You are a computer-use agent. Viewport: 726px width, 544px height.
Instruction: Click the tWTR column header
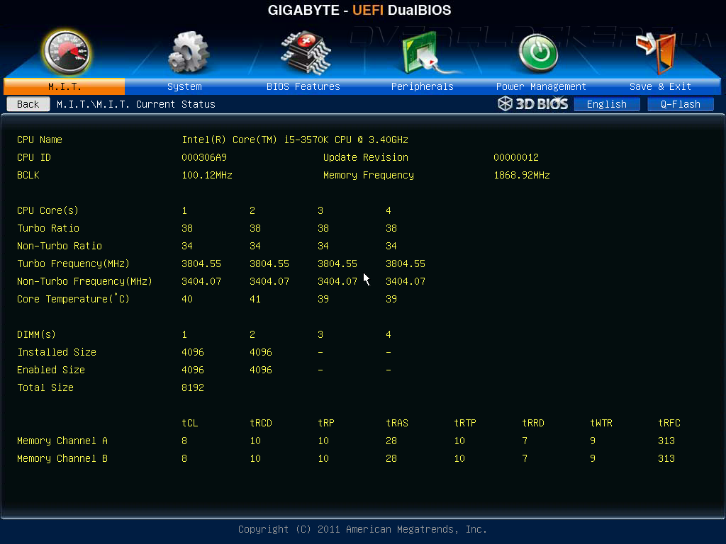(x=601, y=423)
